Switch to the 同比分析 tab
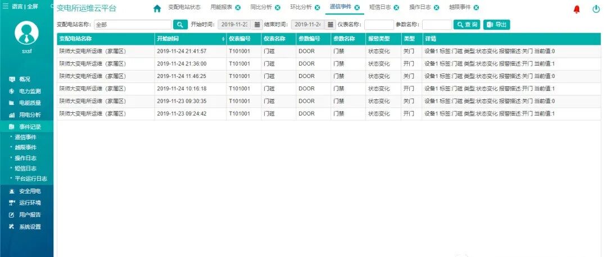The width and height of the screenshot is (607, 257). tap(261, 7)
